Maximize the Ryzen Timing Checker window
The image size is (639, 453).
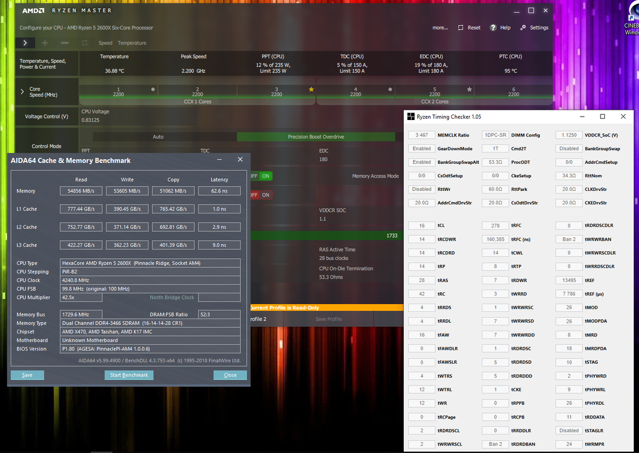[602, 117]
